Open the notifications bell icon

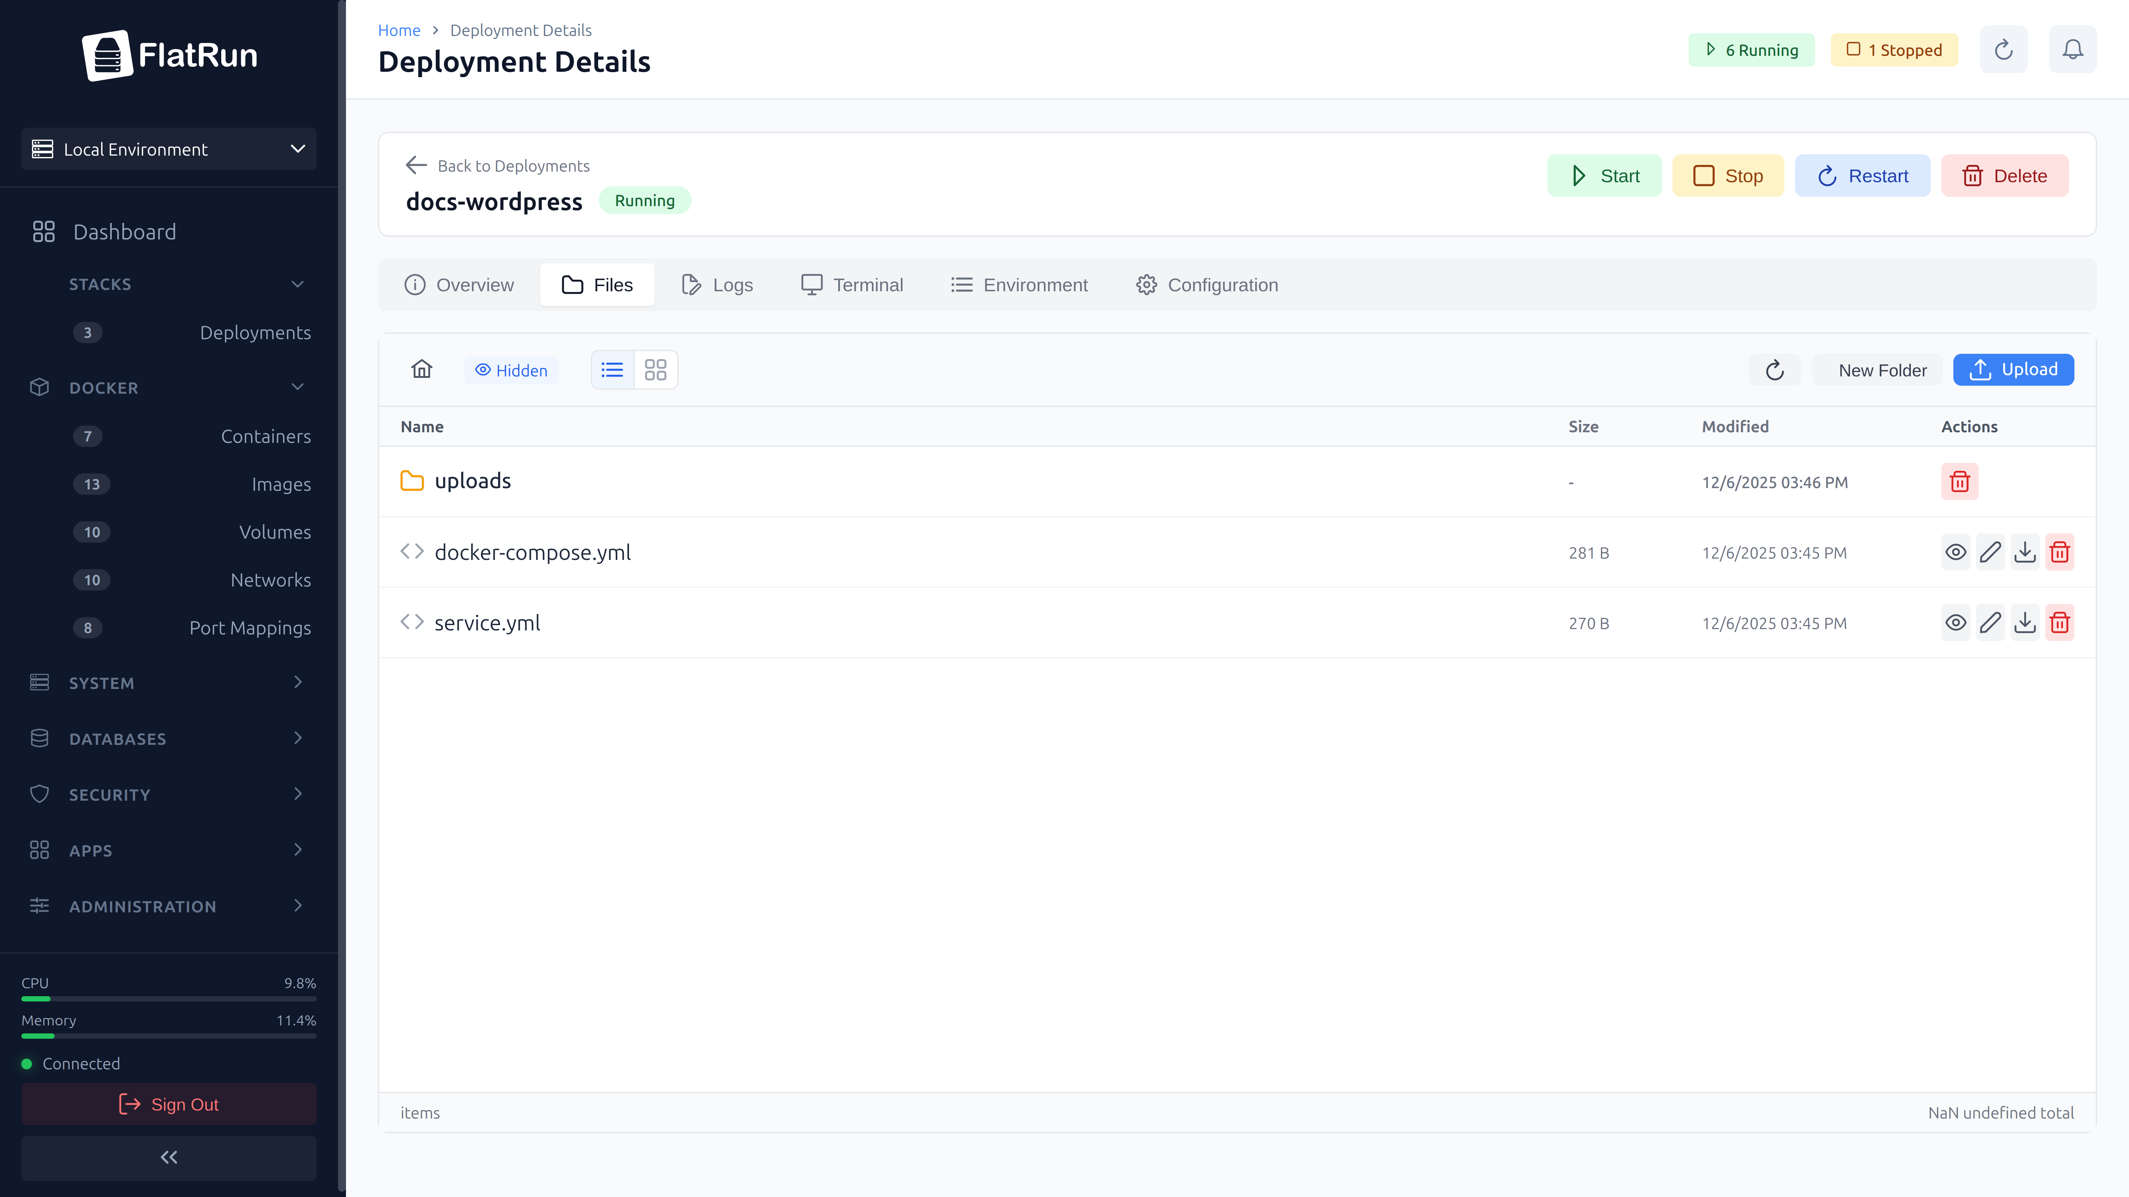pos(2073,49)
